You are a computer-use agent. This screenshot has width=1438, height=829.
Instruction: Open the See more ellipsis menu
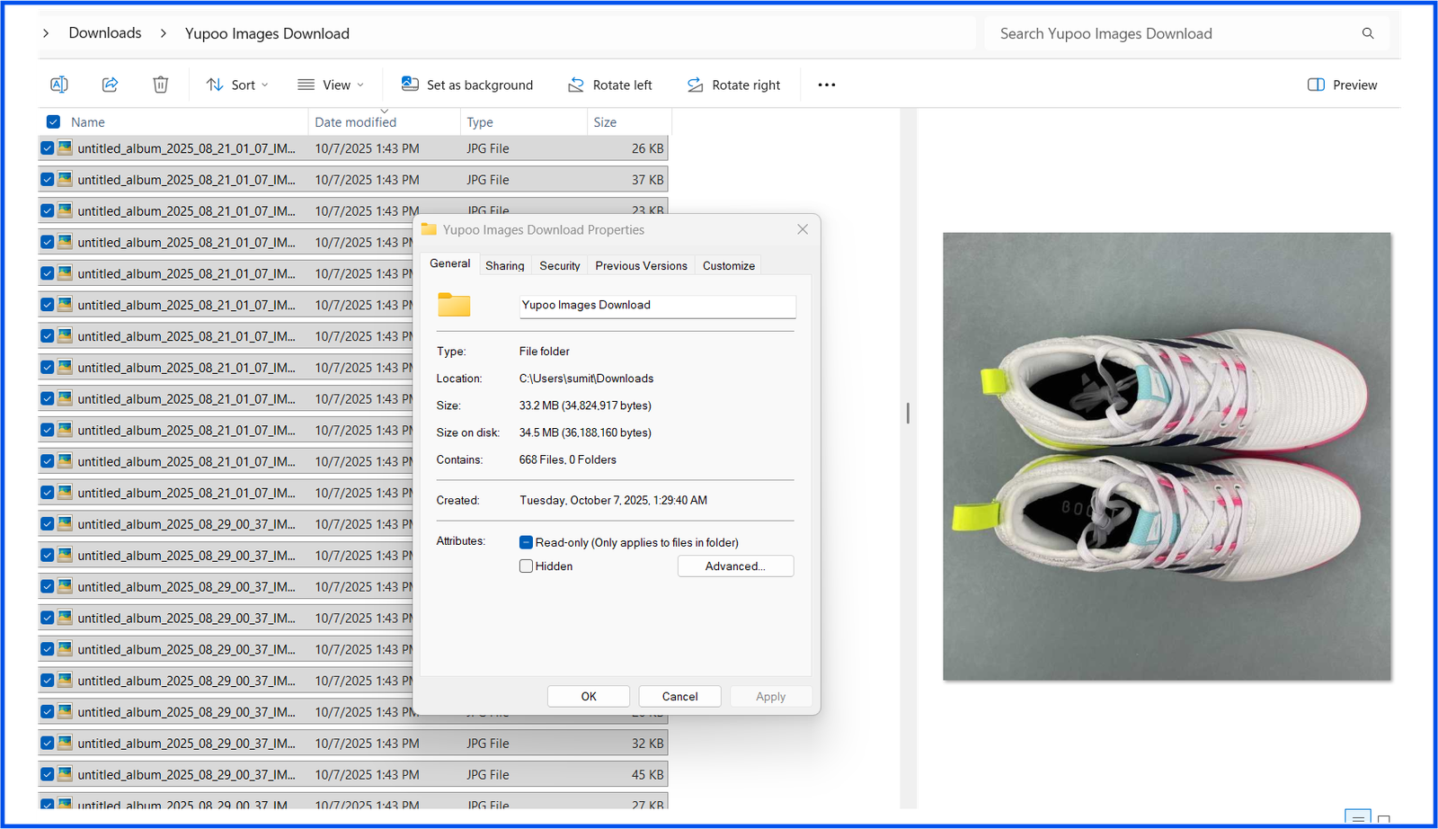tap(826, 85)
